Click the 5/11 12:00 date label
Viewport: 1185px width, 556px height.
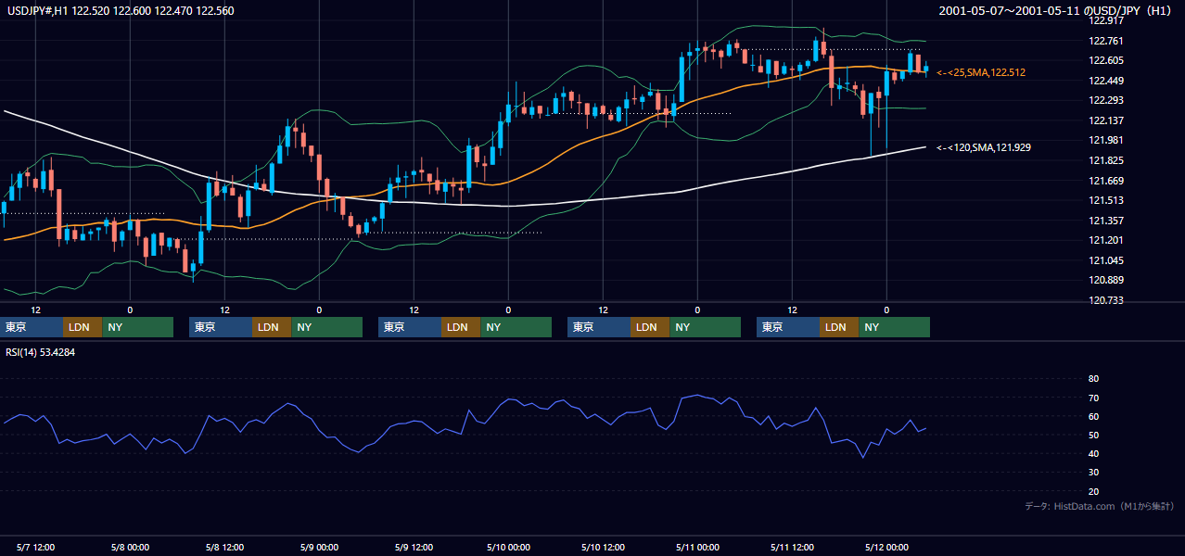tap(792, 547)
